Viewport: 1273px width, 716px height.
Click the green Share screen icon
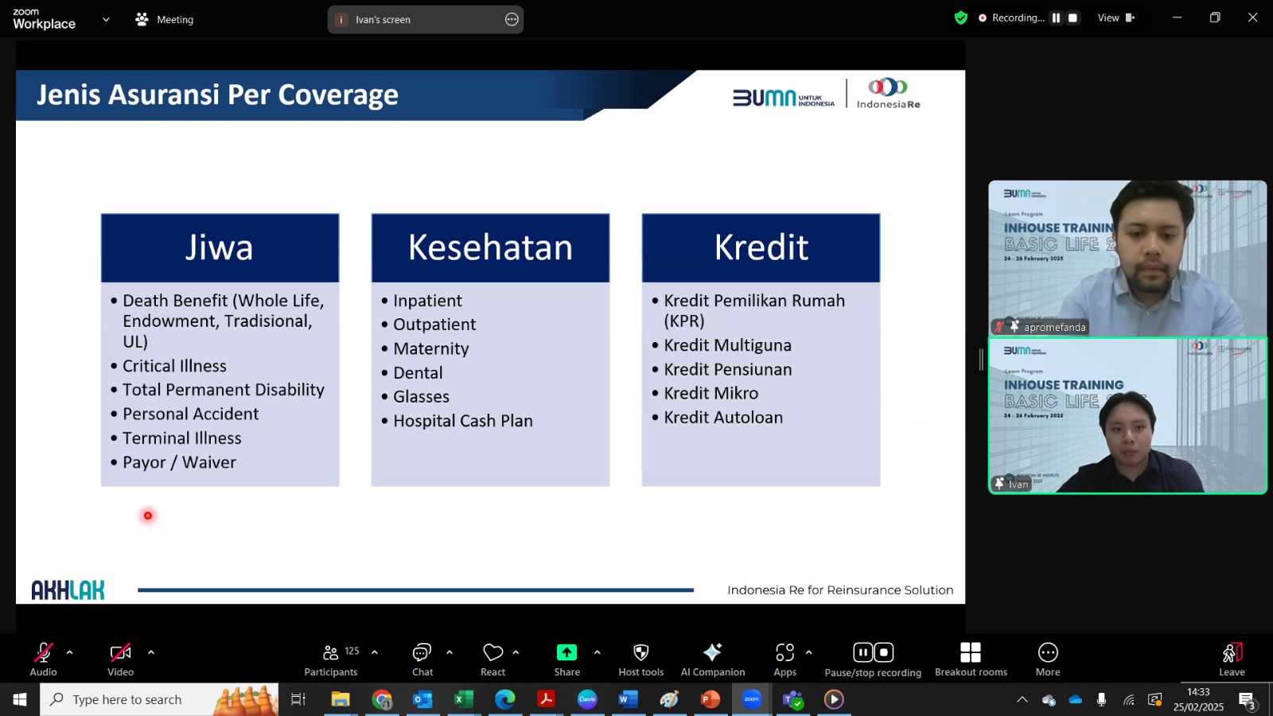coord(566,653)
